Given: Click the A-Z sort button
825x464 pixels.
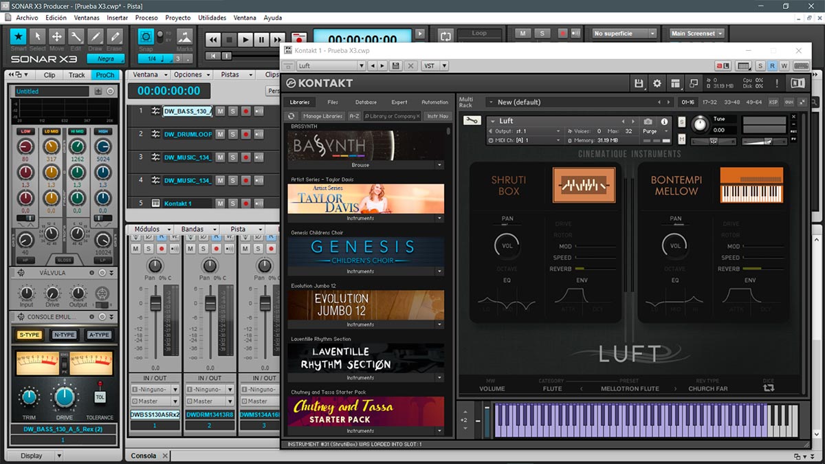Looking at the screenshot, I should (x=354, y=116).
